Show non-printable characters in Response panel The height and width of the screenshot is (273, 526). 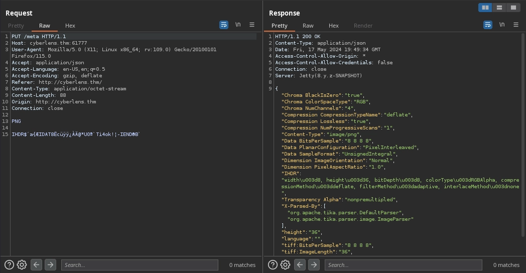click(x=501, y=25)
